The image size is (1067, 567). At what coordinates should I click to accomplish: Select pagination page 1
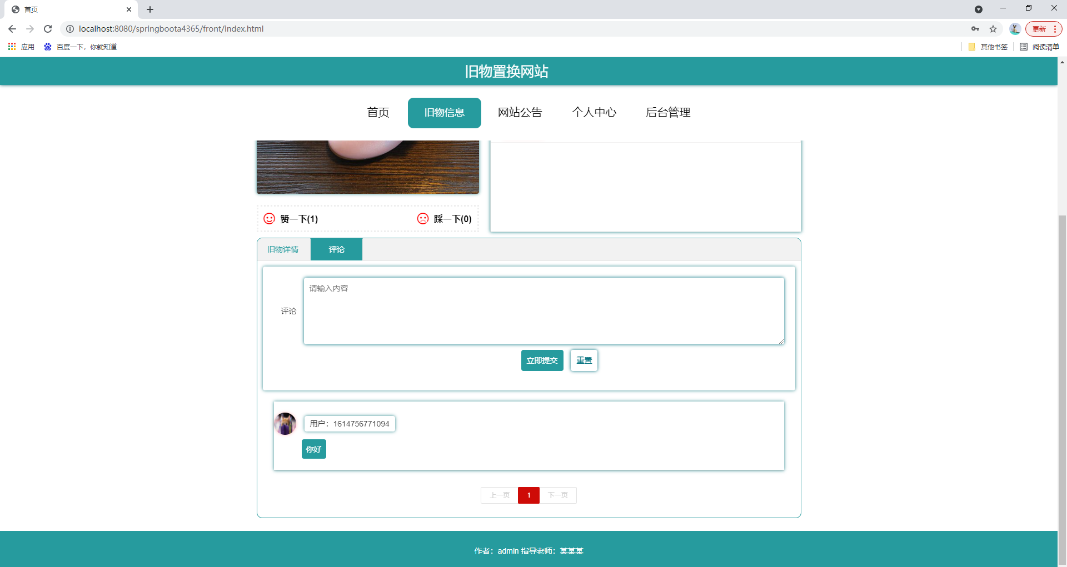click(528, 495)
